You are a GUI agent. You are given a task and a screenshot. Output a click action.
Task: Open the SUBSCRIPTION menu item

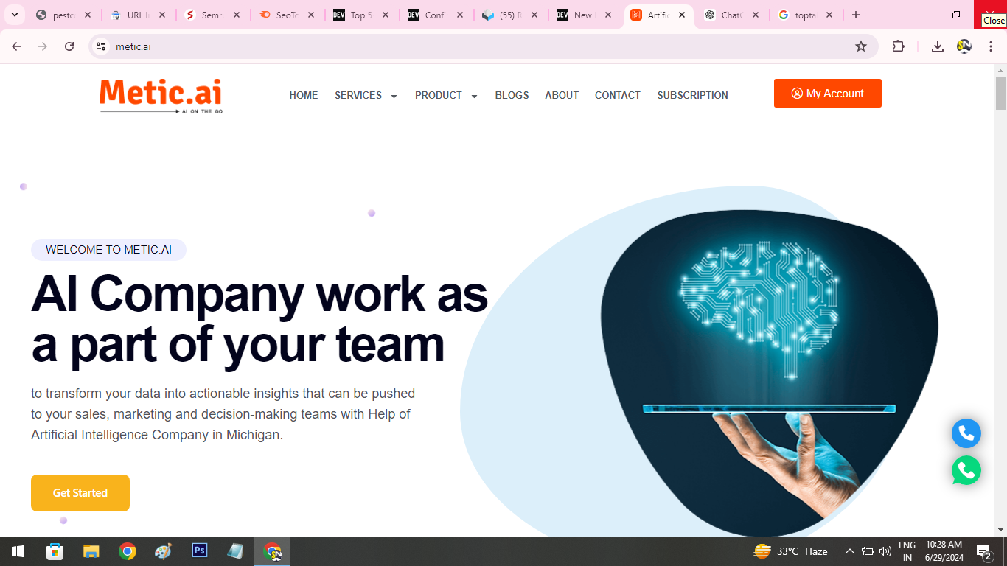click(x=693, y=95)
